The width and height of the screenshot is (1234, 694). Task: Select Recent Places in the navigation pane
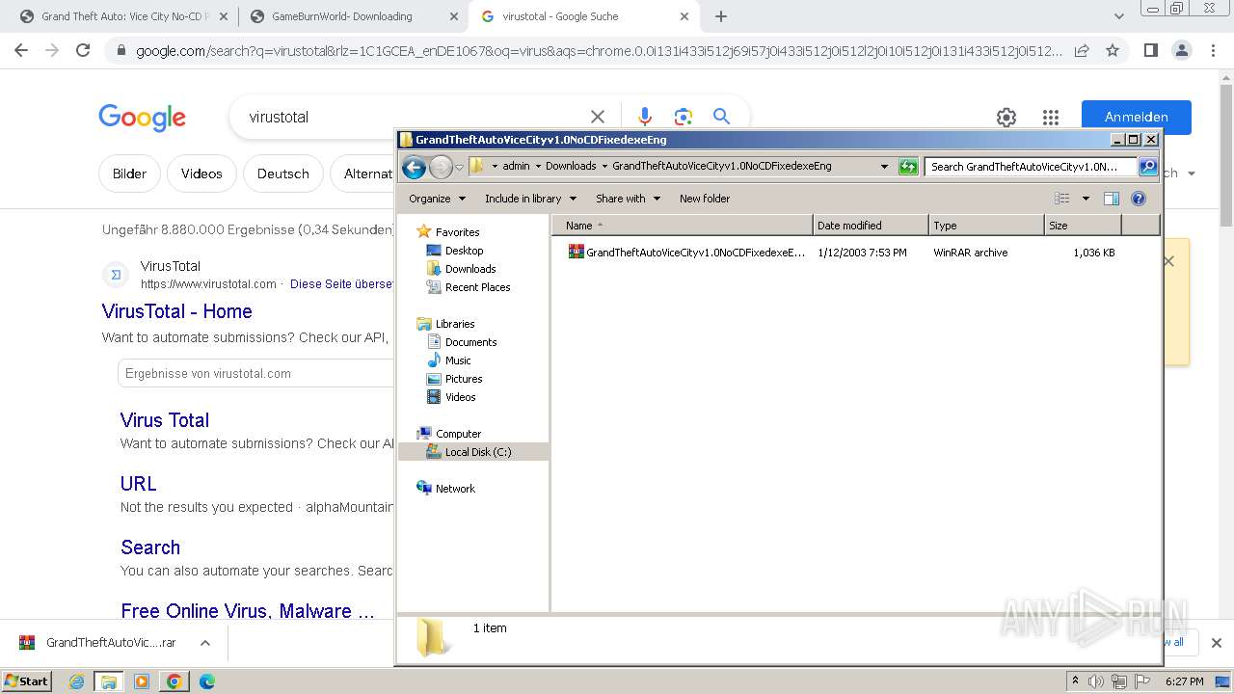tap(469, 287)
